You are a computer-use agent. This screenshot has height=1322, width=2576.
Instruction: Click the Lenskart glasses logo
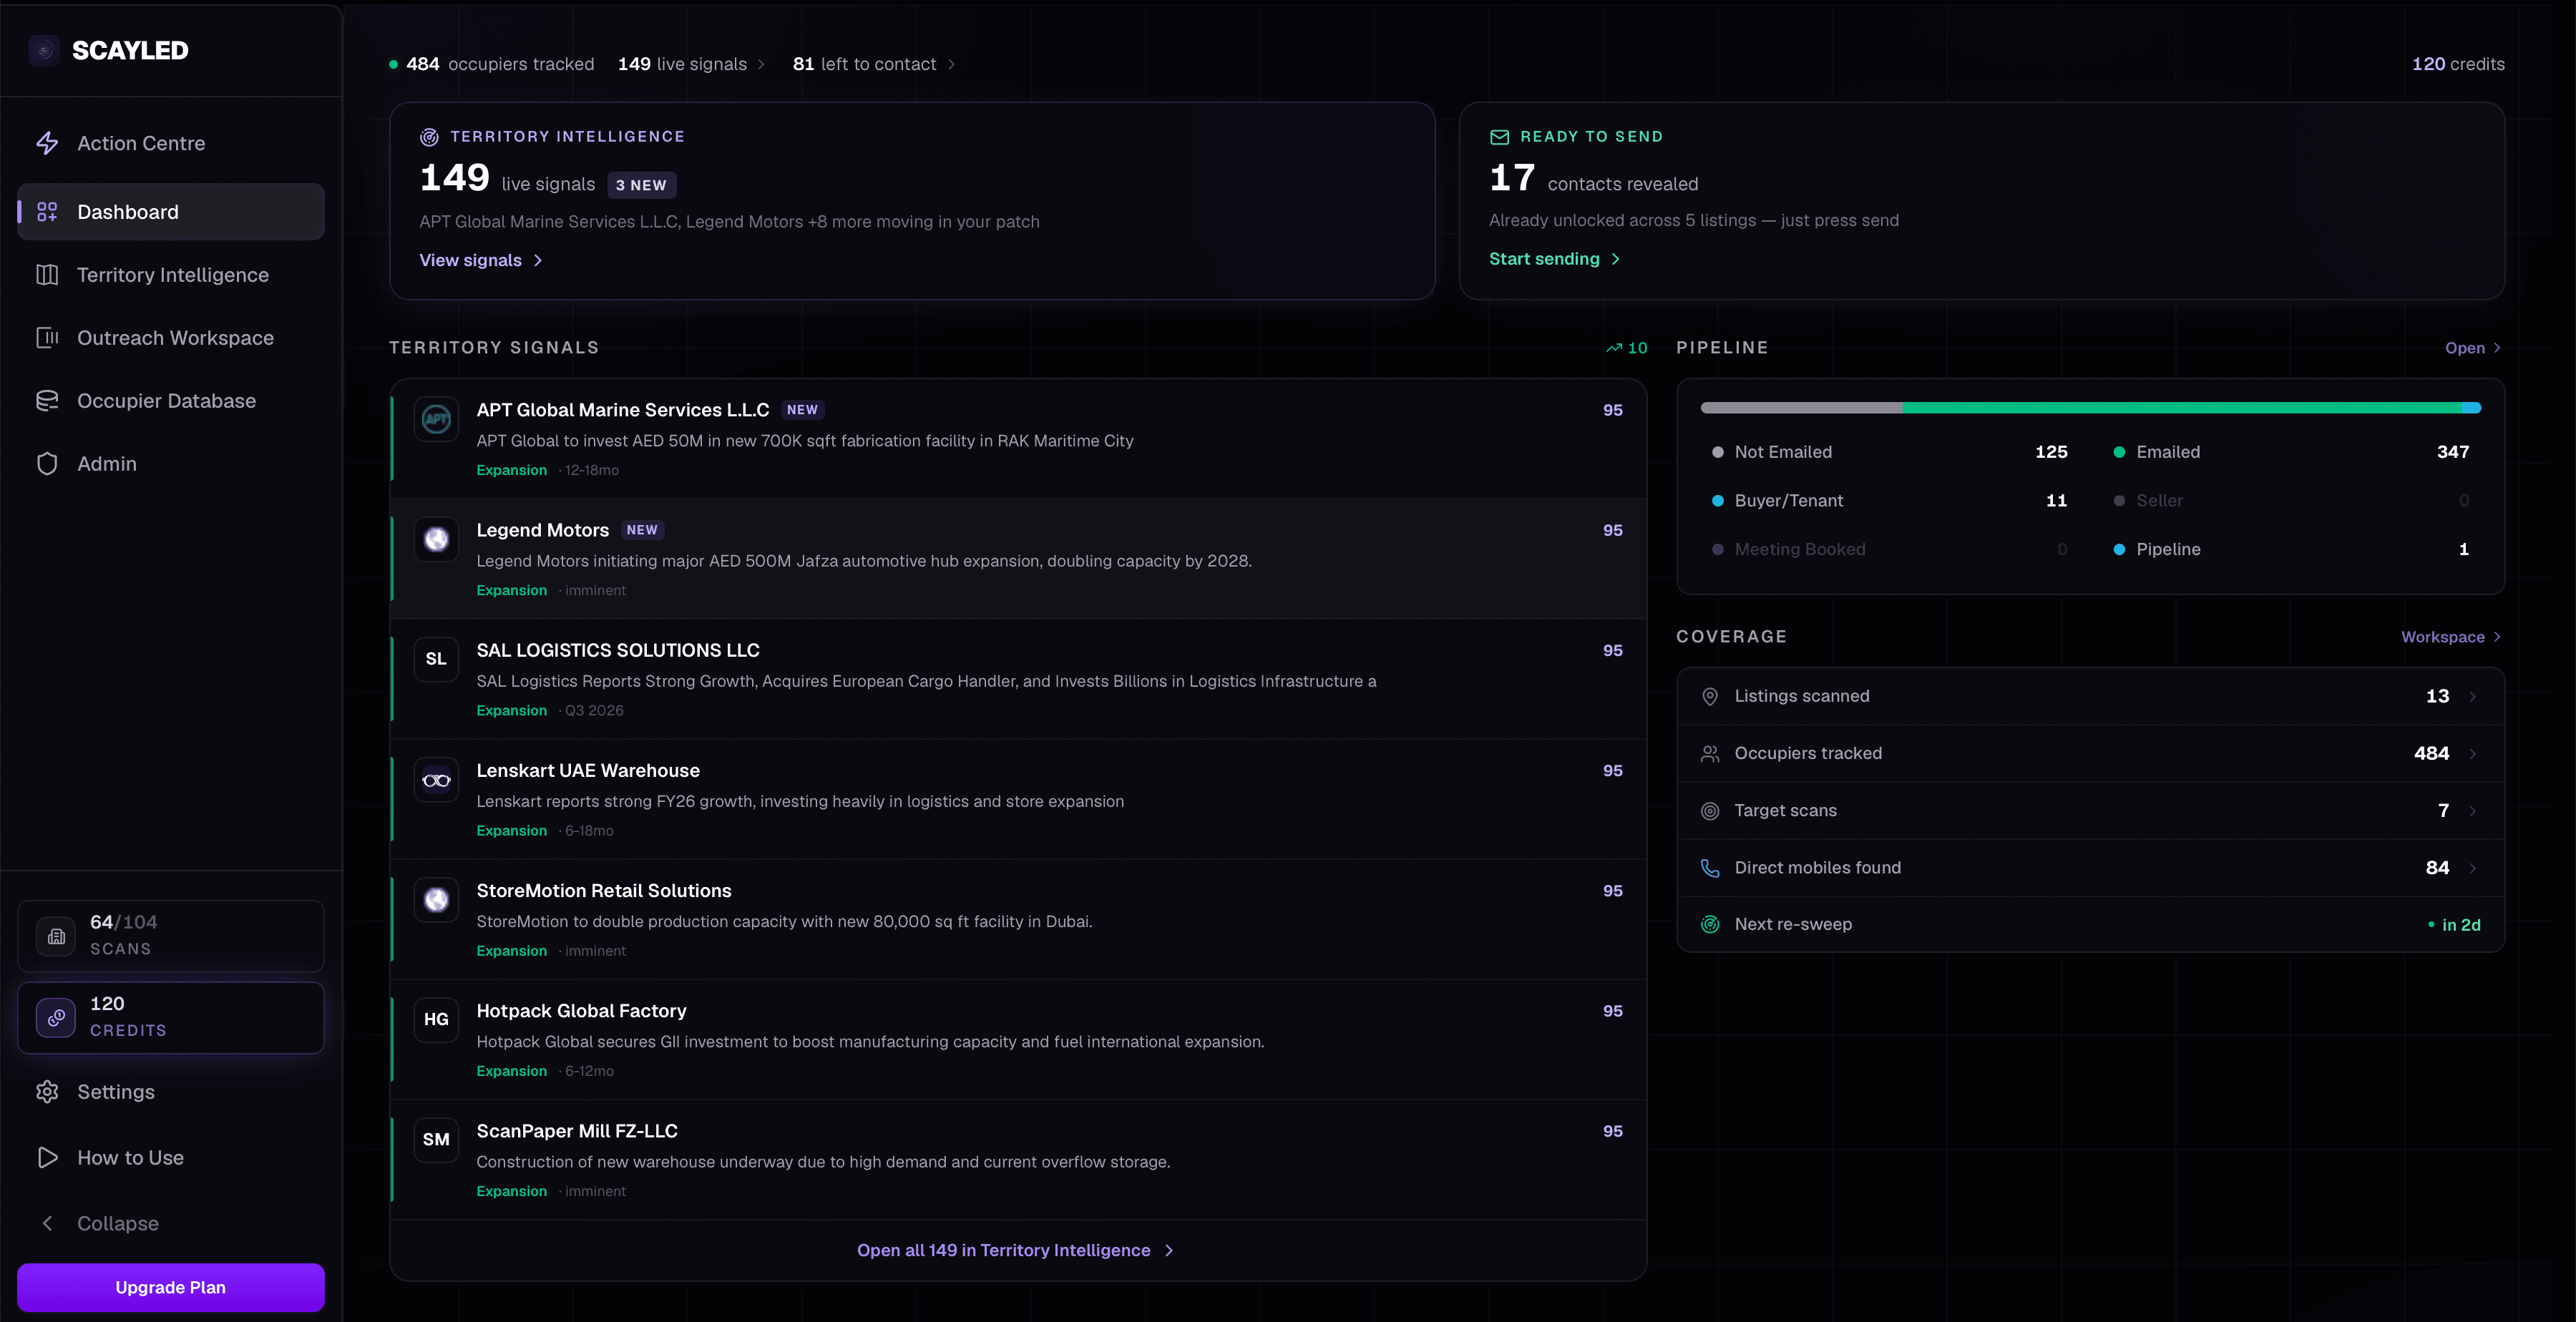coord(436,780)
